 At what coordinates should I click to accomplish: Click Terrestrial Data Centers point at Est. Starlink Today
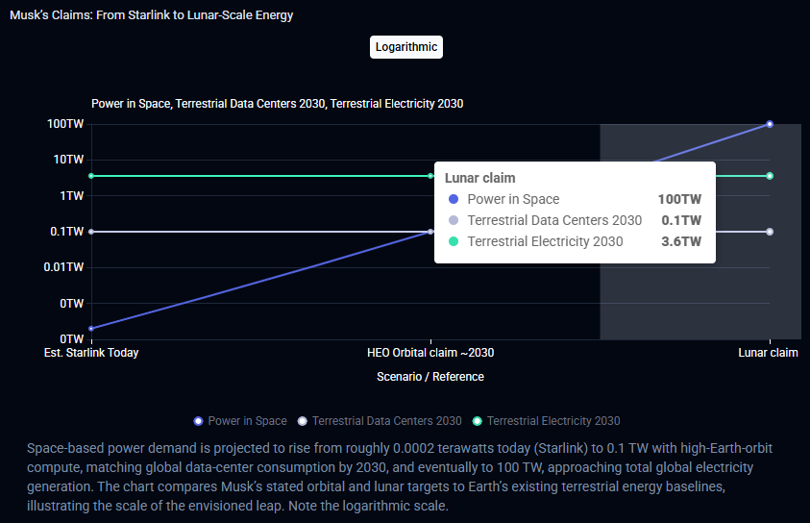[91, 232]
